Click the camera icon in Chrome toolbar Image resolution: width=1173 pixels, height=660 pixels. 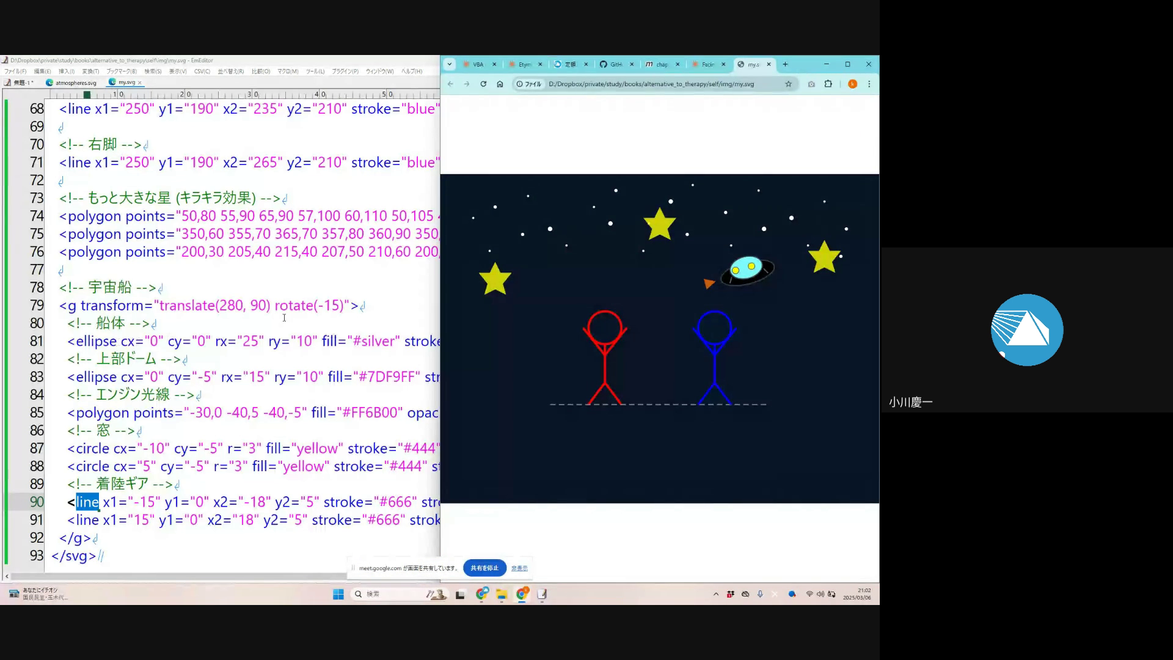[x=811, y=84]
